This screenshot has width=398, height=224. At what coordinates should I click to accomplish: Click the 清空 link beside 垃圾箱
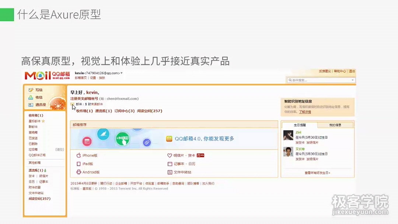tap(60, 149)
